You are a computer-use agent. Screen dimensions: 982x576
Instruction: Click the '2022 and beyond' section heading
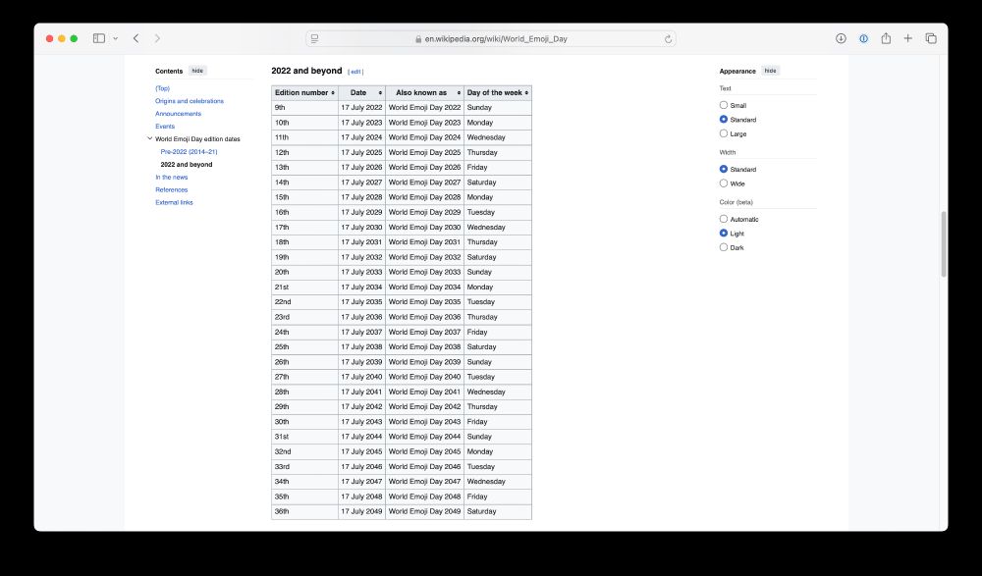pos(306,71)
